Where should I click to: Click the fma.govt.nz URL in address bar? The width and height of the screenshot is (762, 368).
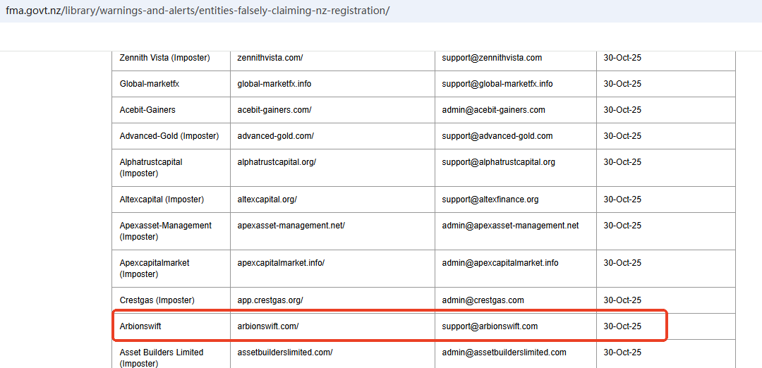(x=198, y=11)
